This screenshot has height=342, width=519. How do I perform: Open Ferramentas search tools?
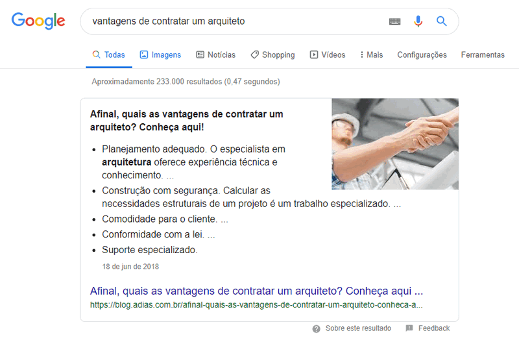point(483,55)
